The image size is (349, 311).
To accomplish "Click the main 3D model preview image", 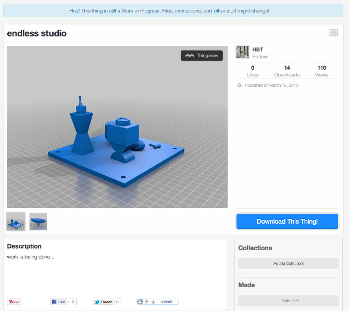I will click(117, 127).
